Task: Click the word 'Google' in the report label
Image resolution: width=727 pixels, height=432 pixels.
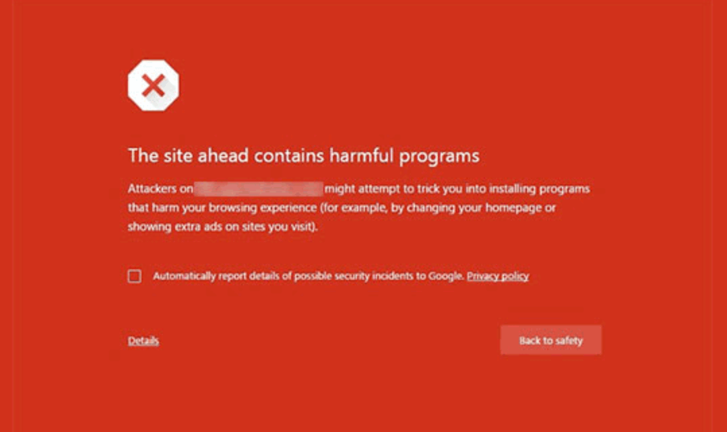Action: pos(445,276)
